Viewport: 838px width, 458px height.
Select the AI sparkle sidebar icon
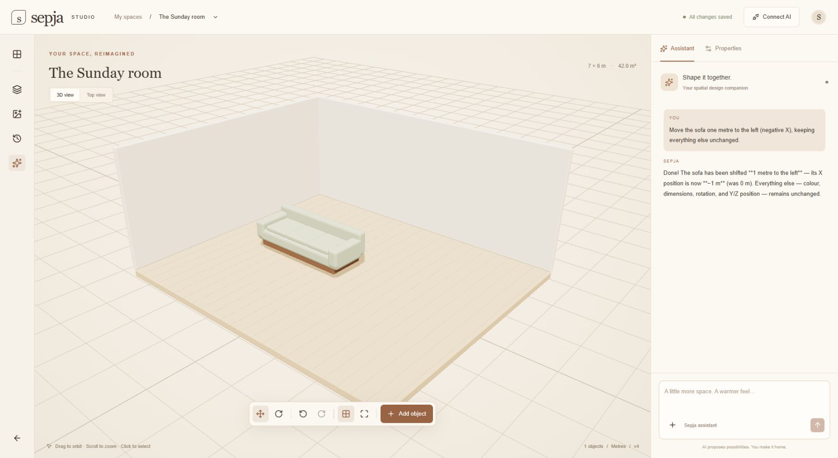(x=17, y=163)
